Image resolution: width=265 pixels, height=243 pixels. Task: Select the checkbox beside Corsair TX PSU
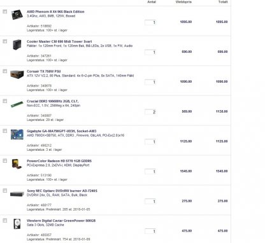pyautogui.click(x=4, y=71)
